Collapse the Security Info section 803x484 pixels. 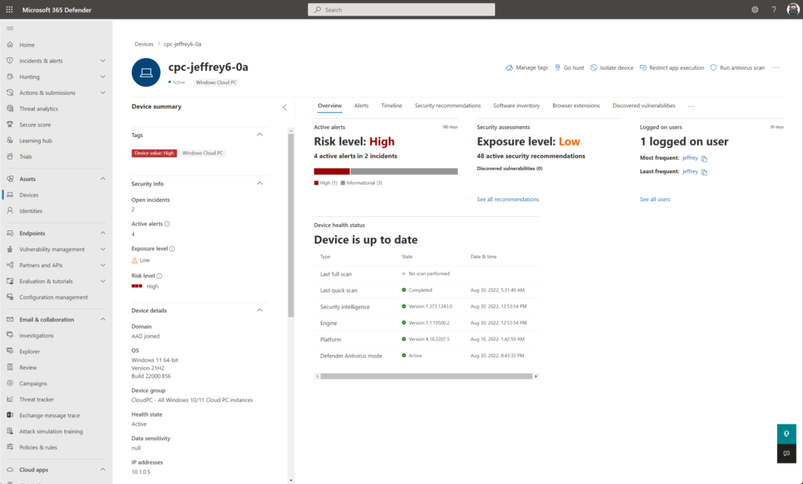coord(260,183)
